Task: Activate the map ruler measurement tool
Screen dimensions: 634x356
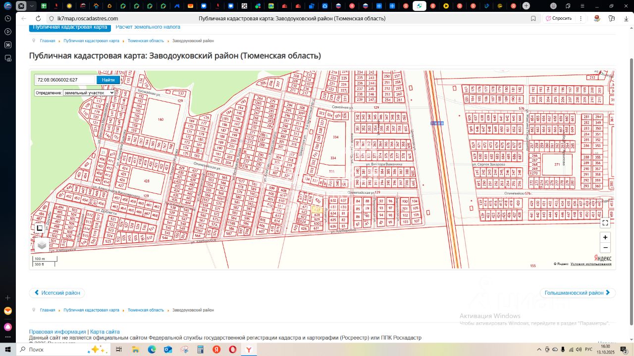Action: [40, 228]
